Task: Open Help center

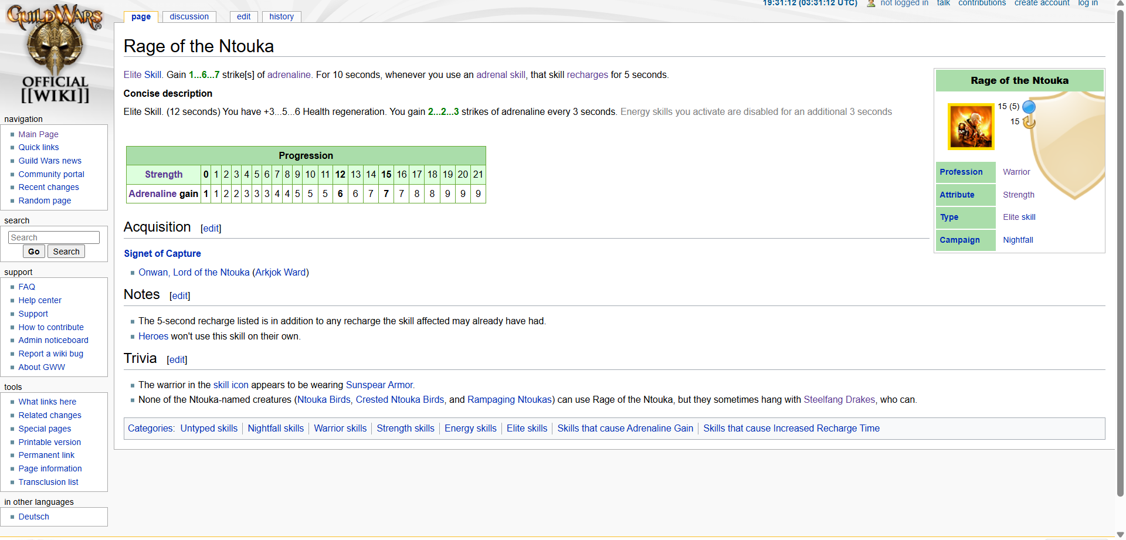Action: coord(40,300)
